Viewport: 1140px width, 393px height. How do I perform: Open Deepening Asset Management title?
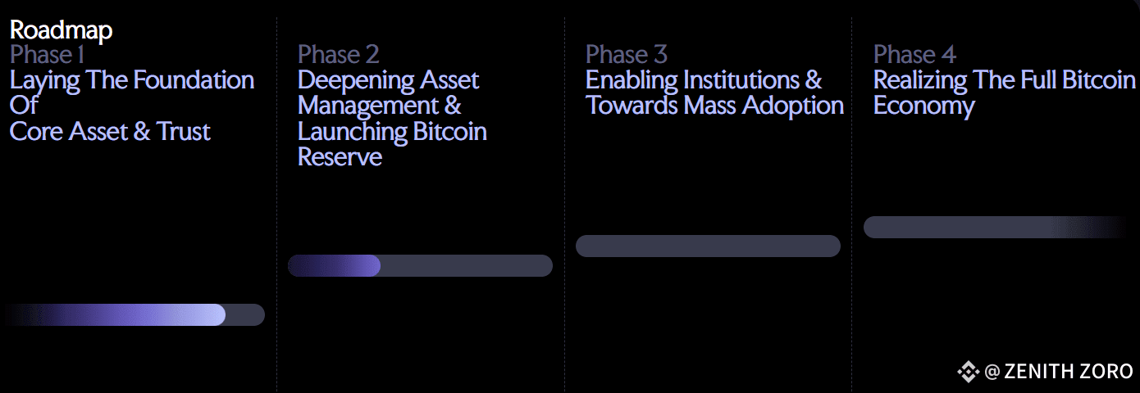click(x=392, y=118)
